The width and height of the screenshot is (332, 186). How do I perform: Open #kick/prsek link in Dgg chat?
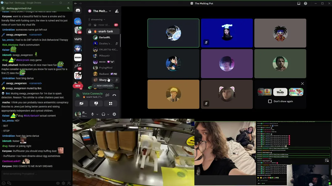[23, 60]
